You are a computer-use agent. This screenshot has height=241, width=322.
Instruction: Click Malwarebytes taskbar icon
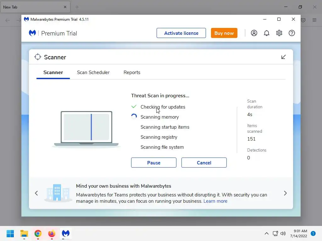(x=66, y=233)
